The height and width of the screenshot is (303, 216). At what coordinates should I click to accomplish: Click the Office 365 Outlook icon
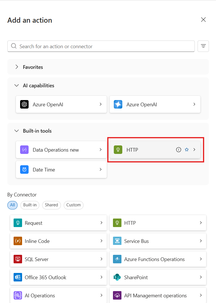18,277
